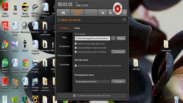Open the Журнал учета пост... folder
Viewport: 183px width, 103px height.
coord(45,84)
